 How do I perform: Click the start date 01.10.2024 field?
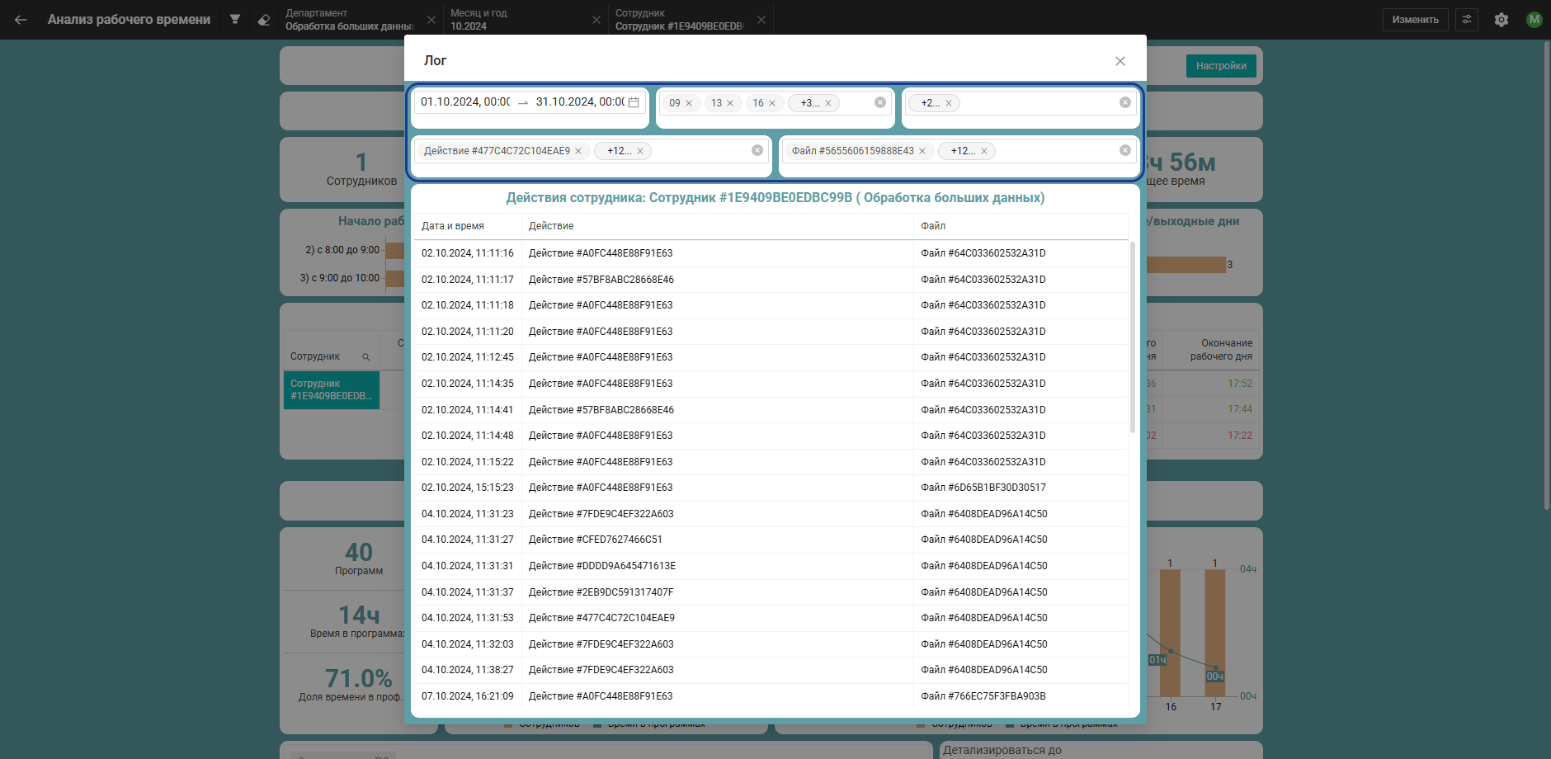[x=465, y=102]
